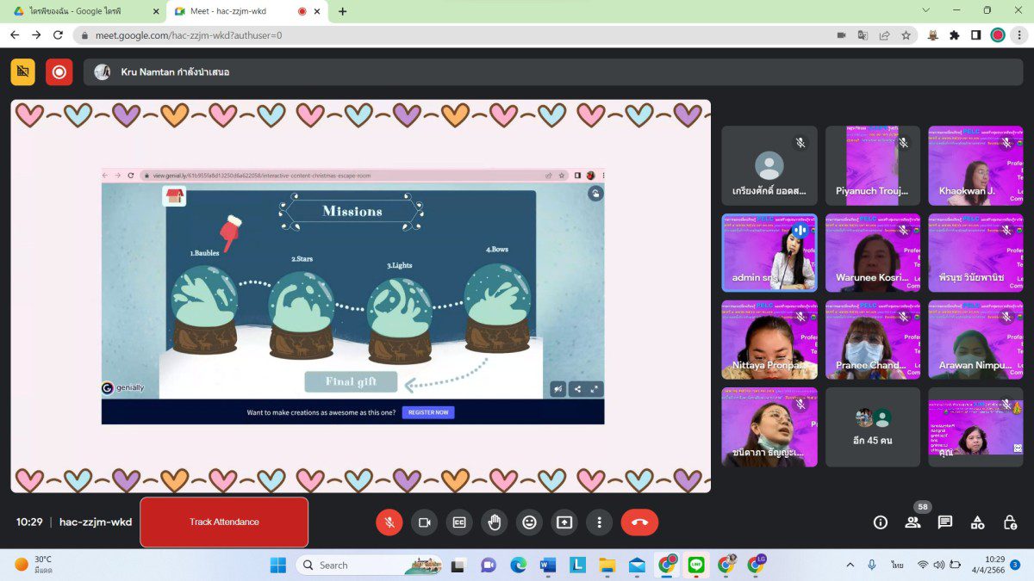The image size is (1034, 581).
Task: Open a new browser tab
Action: 343,11
